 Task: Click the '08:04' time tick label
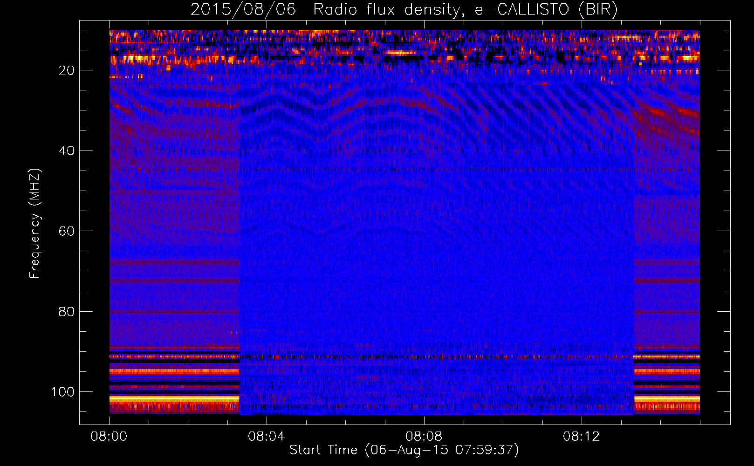click(267, 437)
